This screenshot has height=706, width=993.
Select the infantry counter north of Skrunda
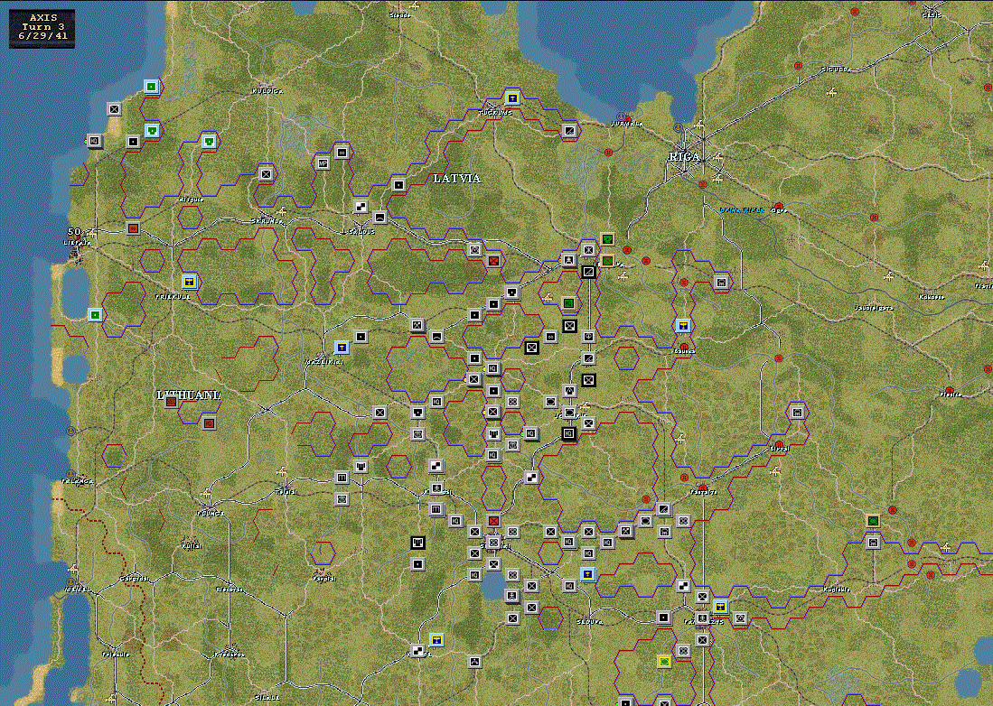266,173
